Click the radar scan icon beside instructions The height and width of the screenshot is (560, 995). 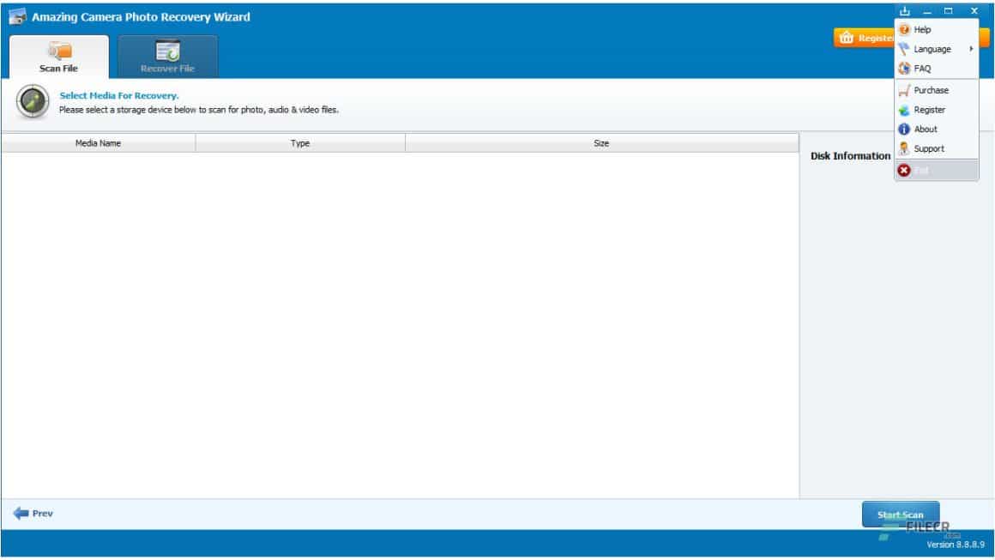coord(33,101)
